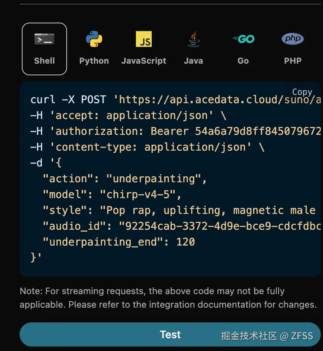
Task: Run the request with the Test button
Action: [x=170, y=334]
